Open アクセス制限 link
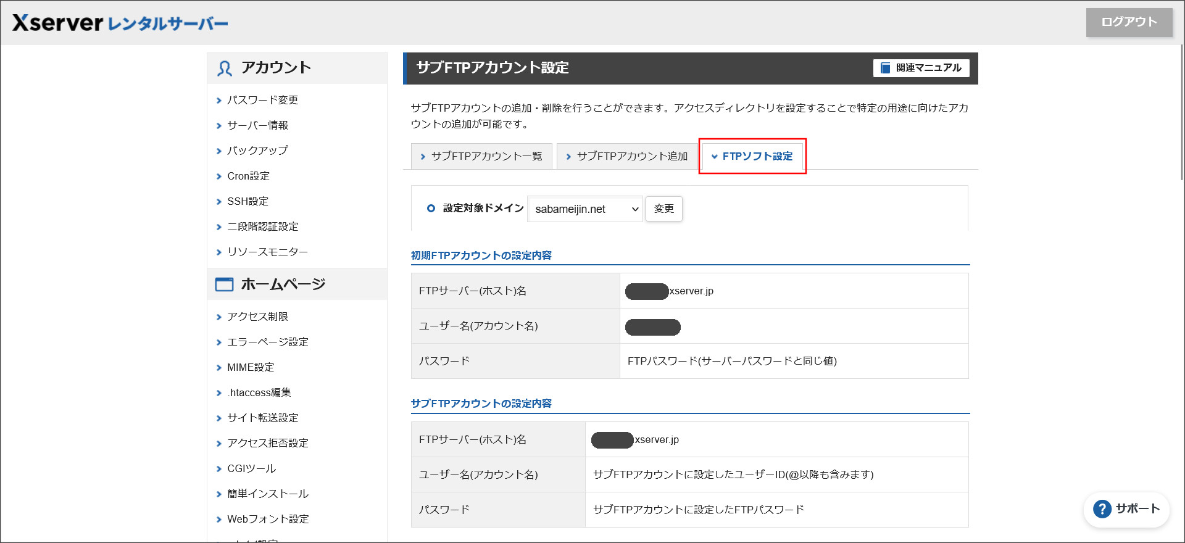The image size is (1185, 543). point(257,317)
